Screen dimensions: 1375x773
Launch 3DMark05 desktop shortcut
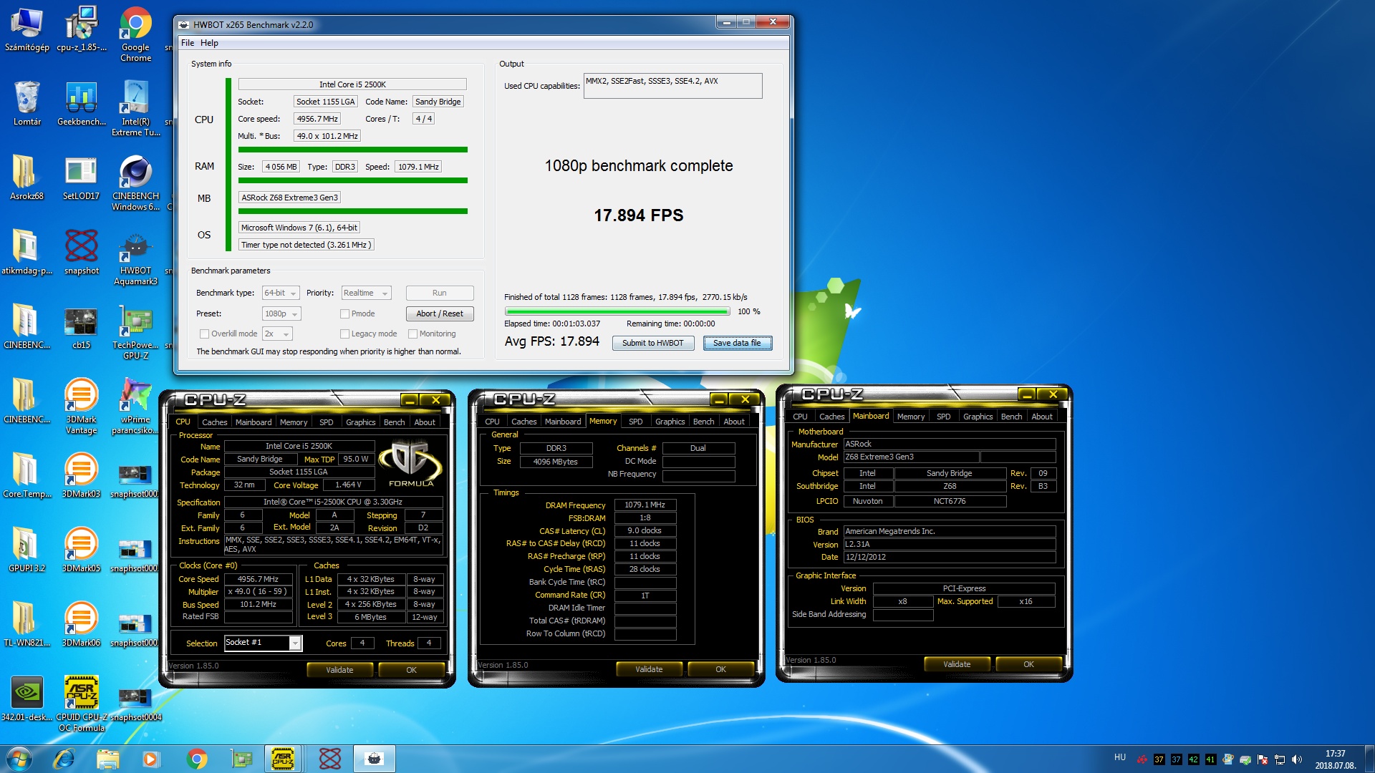pyautogui.click(x=81, y=550)
